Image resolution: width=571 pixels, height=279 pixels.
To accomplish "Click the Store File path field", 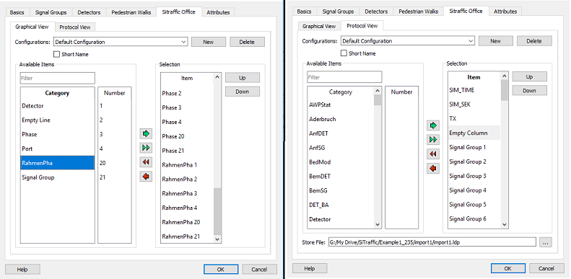I will tap(432, 242).
